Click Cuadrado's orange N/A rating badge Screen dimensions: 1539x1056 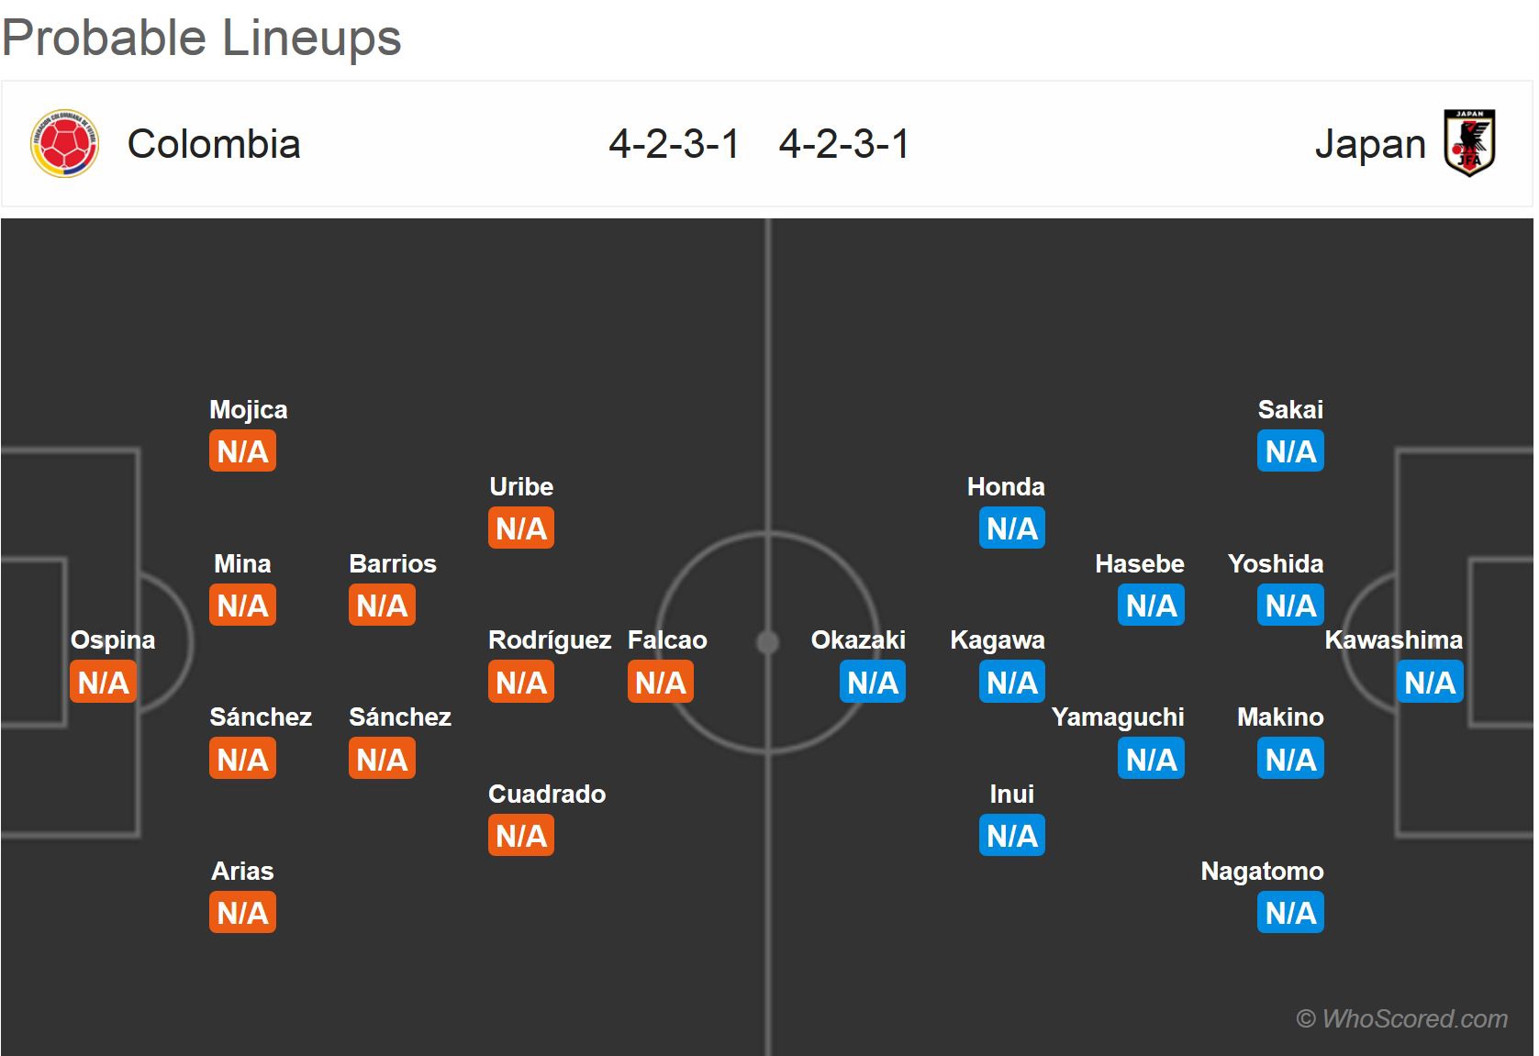[x=520, y=836]
